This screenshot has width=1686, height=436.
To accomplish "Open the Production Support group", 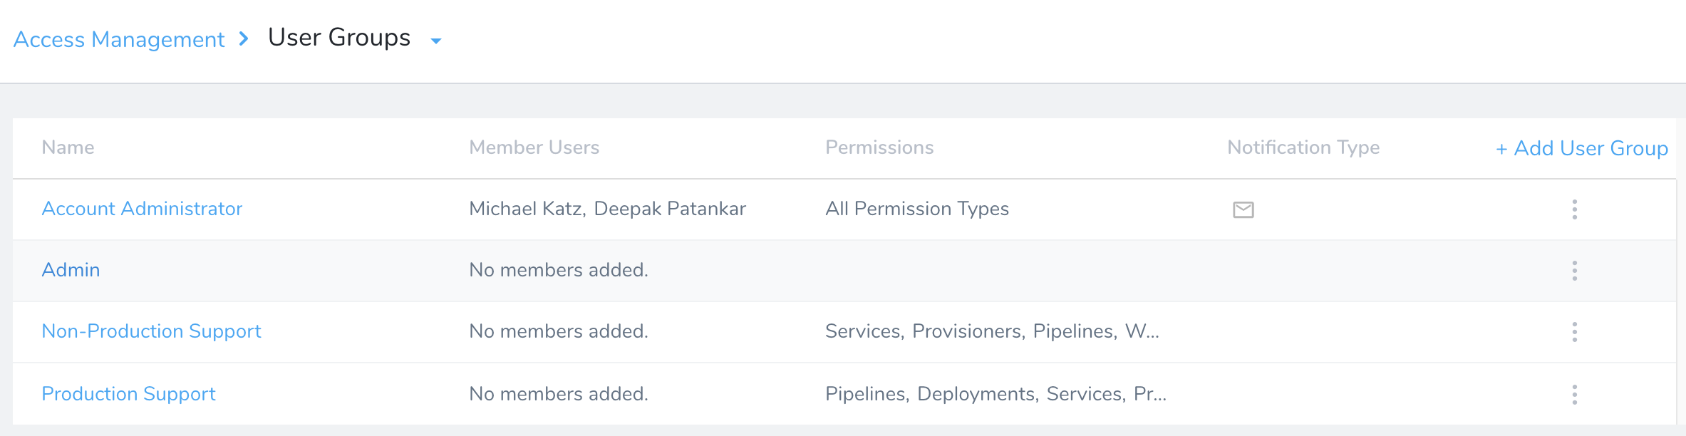I will click(x=128, y=394).
